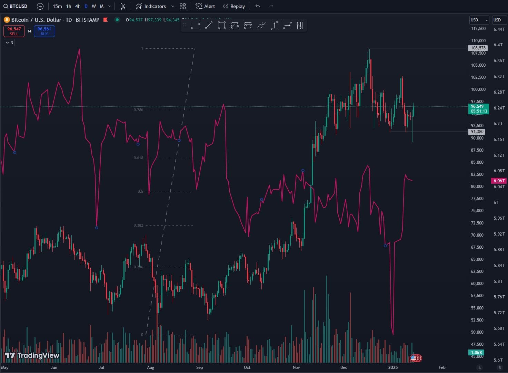Expand the timeframe interval dropdown

click(110, 6)
